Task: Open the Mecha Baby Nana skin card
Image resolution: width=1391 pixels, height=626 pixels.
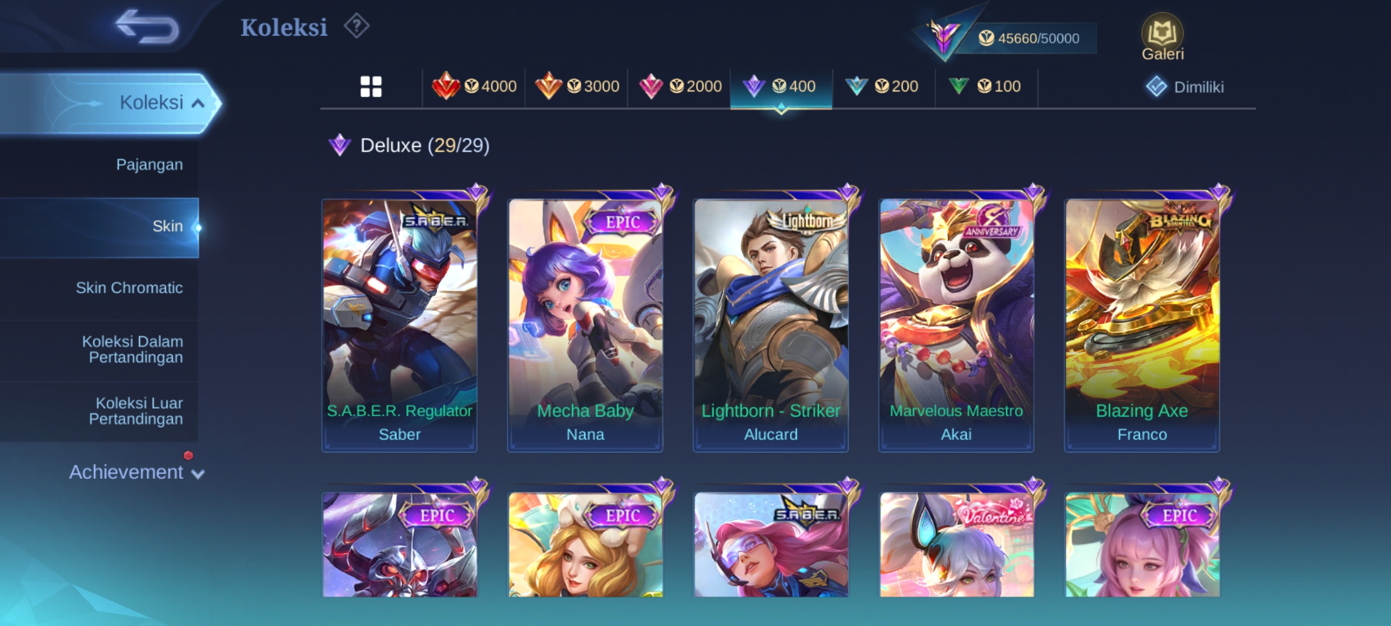Action: pyautogui.click(x=585, y=325)
